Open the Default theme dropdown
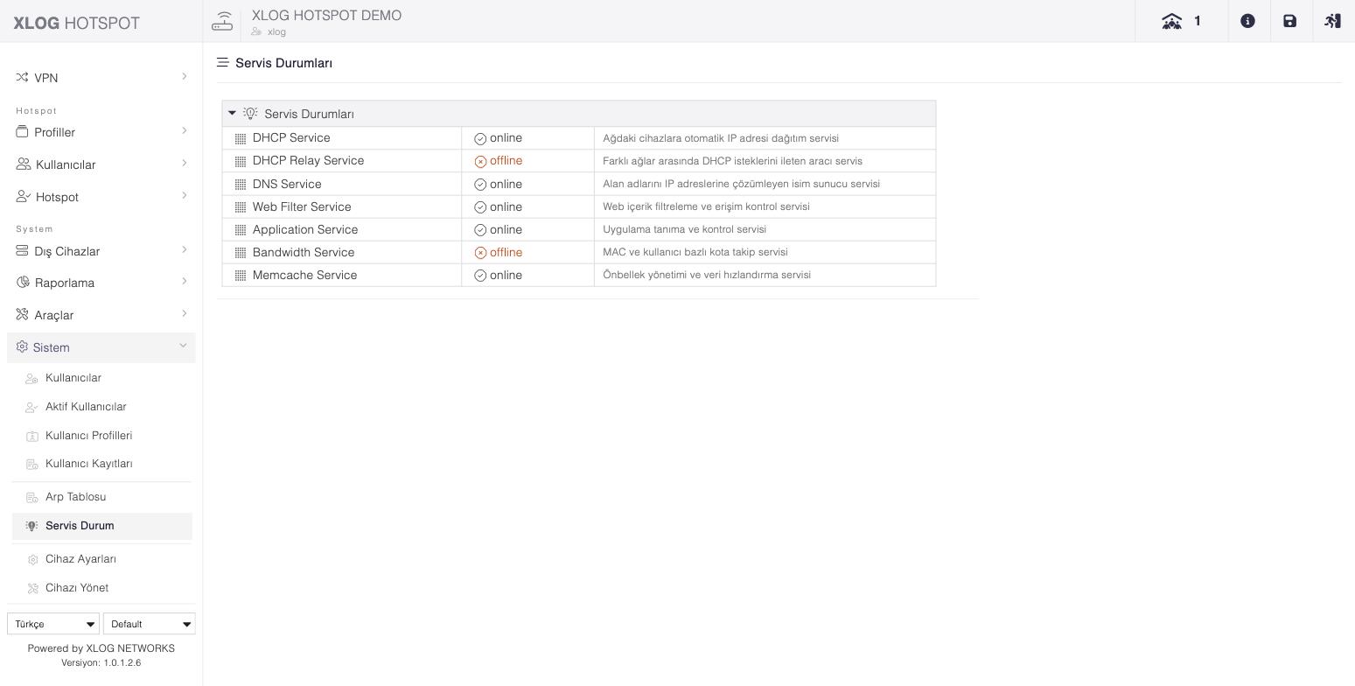Image resolution: width=1355 pixels, height=686 pixels. (150, 624)
